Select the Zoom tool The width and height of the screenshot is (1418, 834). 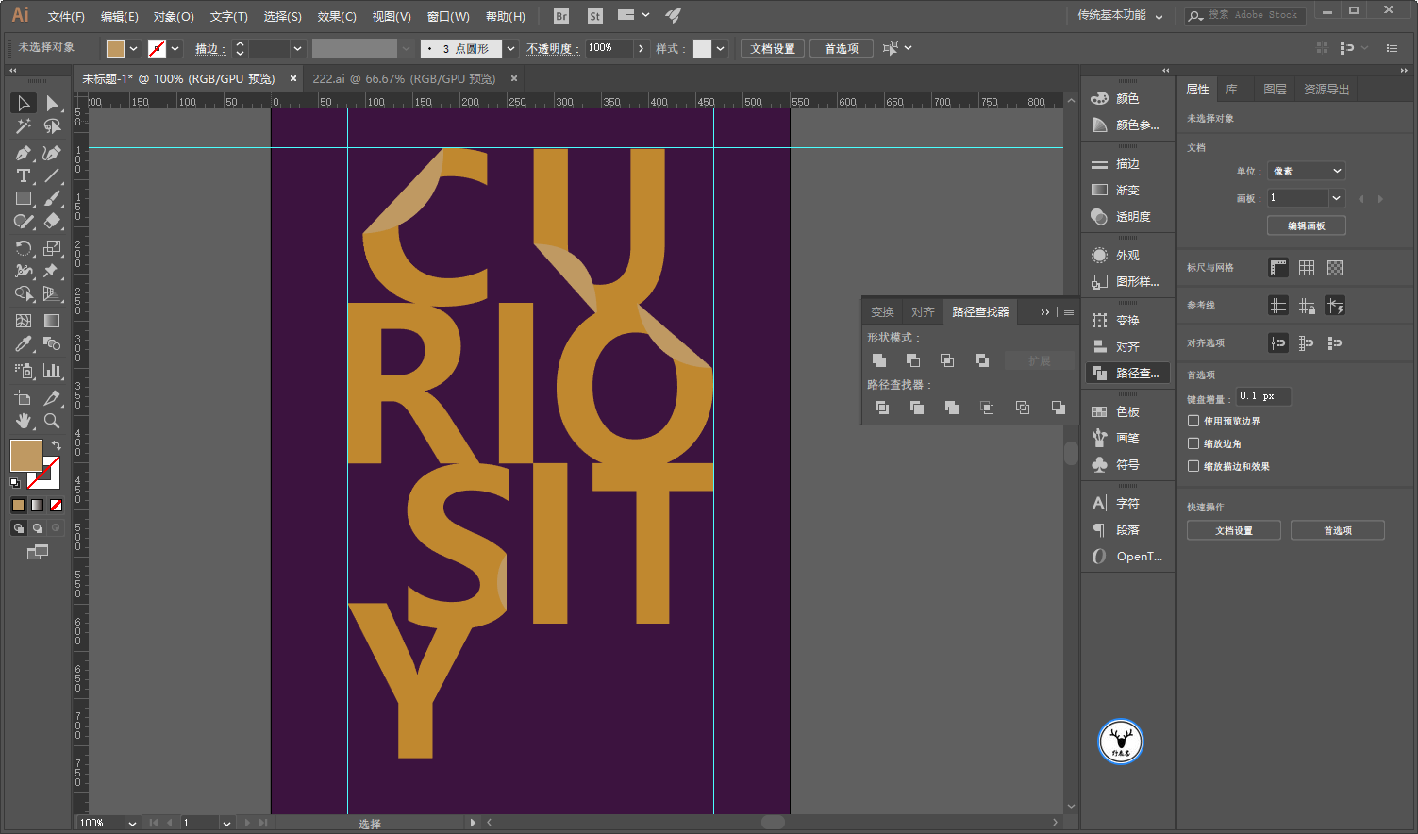tap(52, 421)
